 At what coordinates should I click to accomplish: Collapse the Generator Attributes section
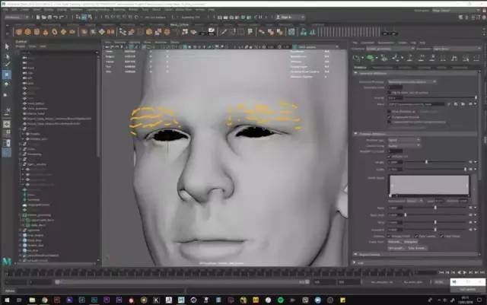click(x=356, y=73)
